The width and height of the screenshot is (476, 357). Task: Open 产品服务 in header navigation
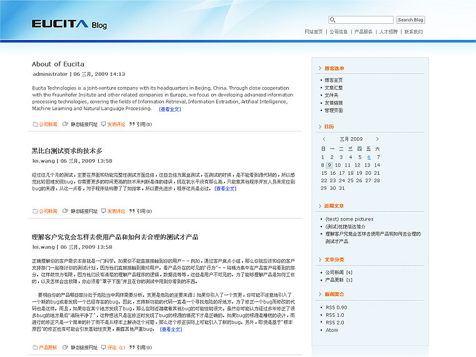click(x=363, y=31)
